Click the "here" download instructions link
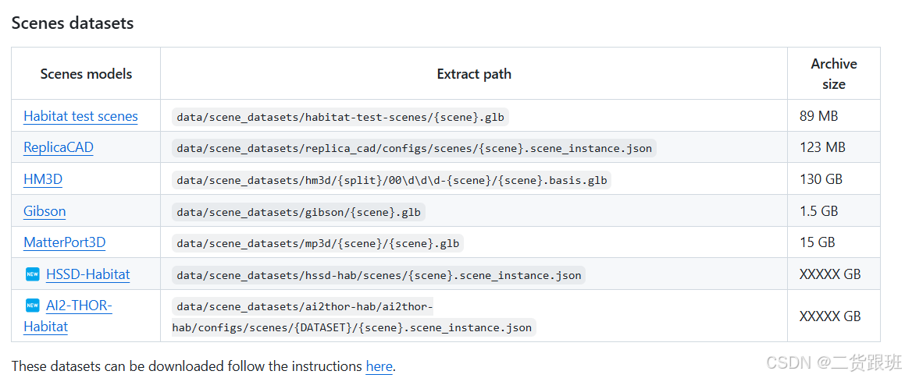Viewport: 905px width, 378px height. [379, 366]
